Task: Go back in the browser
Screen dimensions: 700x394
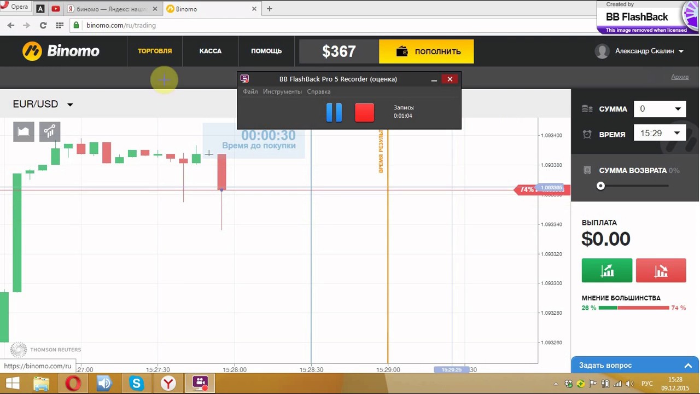Action: coord(11,25)
